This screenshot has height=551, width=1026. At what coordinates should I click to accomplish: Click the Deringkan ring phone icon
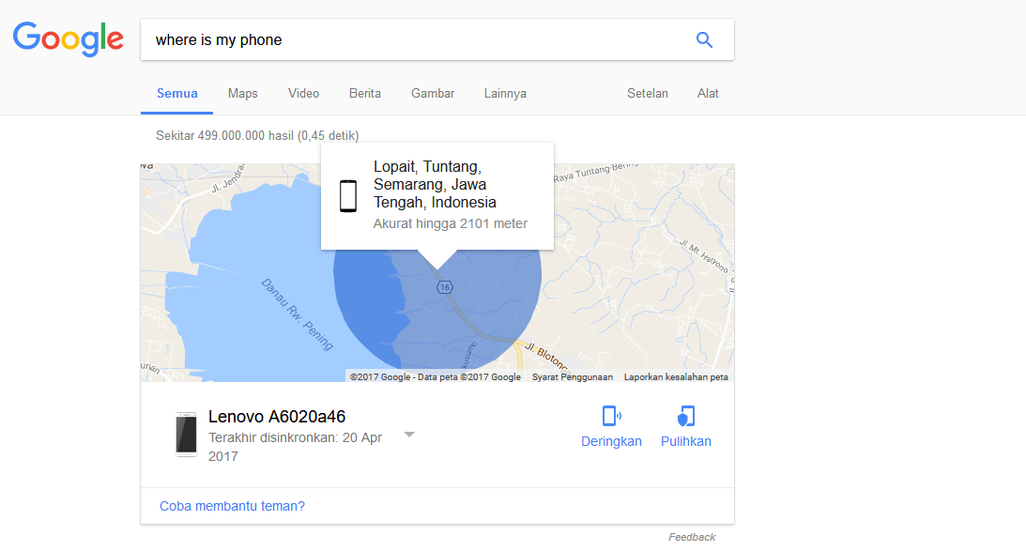(x=611, y=416)
